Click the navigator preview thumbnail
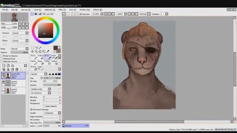This screenshot has height=133, width=237. click(14, 17)
